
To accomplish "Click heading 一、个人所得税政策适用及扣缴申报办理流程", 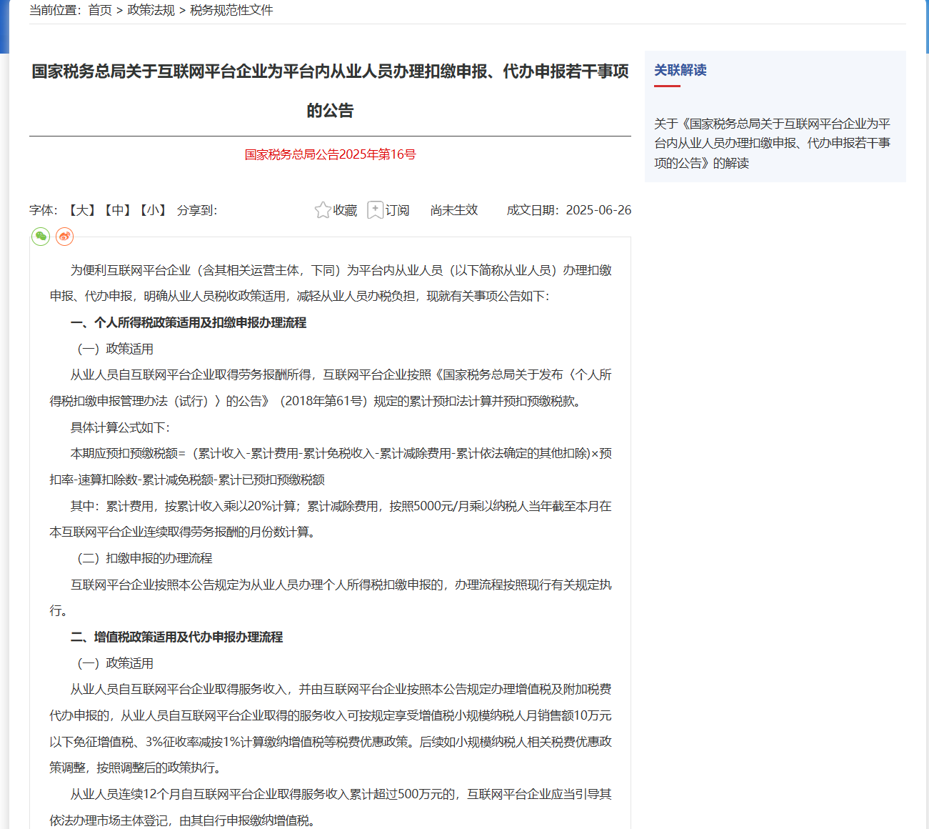I will click(x=189, y=323).
